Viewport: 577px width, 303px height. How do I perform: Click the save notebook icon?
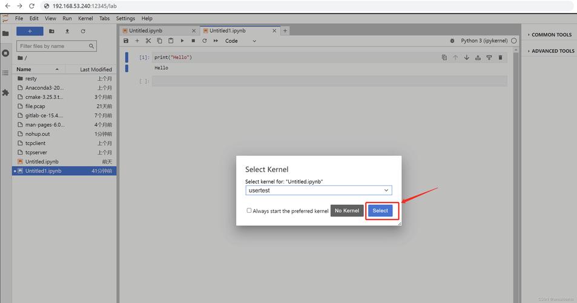pyautogui.click(x=126, y=41)
